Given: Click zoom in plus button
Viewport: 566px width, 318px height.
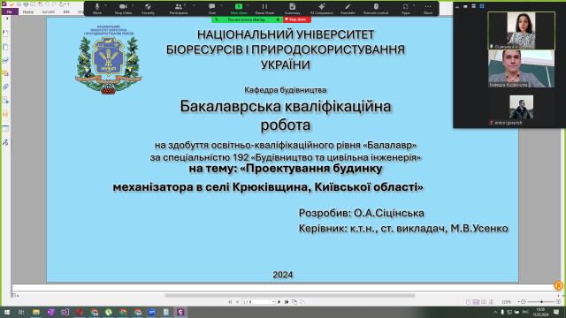Looking at the screenshot, I should point(558,302).
